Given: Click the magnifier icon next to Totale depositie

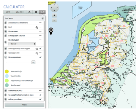Looking at the screenshot, I should point(37,53).
